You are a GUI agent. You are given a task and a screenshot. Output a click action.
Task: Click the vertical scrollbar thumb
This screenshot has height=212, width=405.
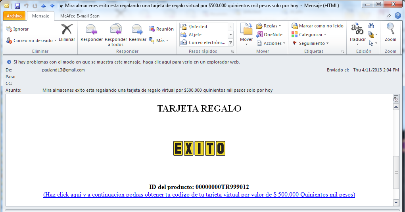coord(396,172)
